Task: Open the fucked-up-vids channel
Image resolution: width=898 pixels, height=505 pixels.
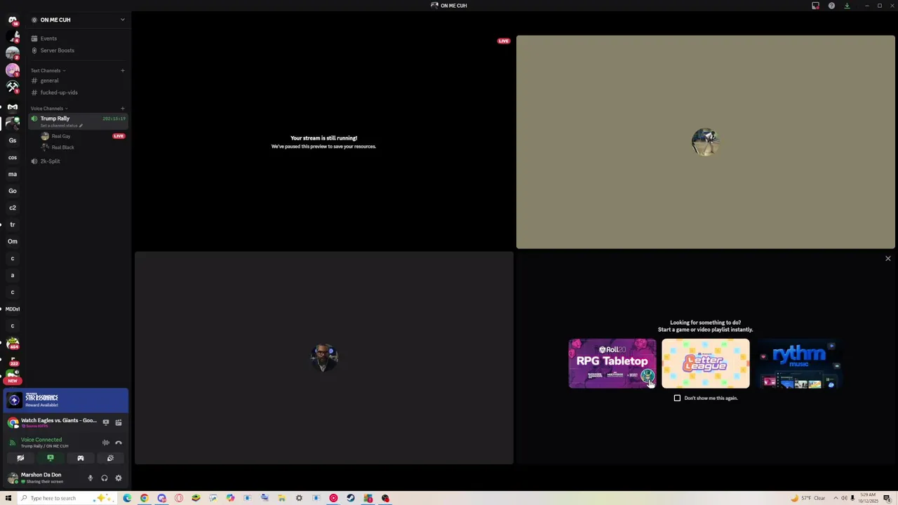Action: click(x=59, y=93)
